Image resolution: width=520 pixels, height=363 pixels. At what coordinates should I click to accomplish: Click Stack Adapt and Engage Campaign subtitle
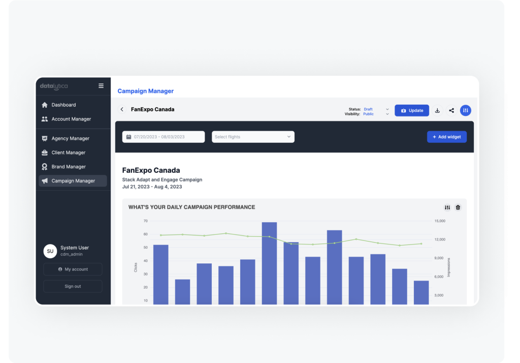[162, 179]
